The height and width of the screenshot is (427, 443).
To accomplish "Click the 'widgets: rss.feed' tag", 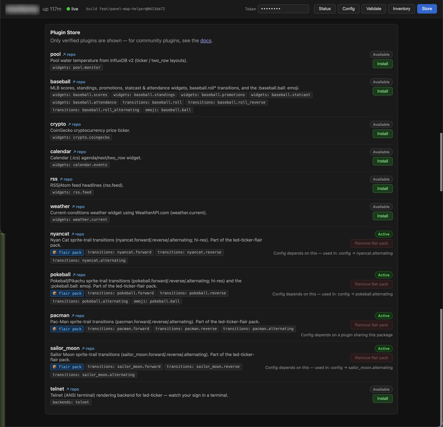I will pos(72,192).
